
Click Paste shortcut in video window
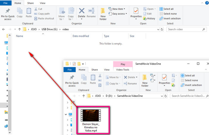coord(44,19)
